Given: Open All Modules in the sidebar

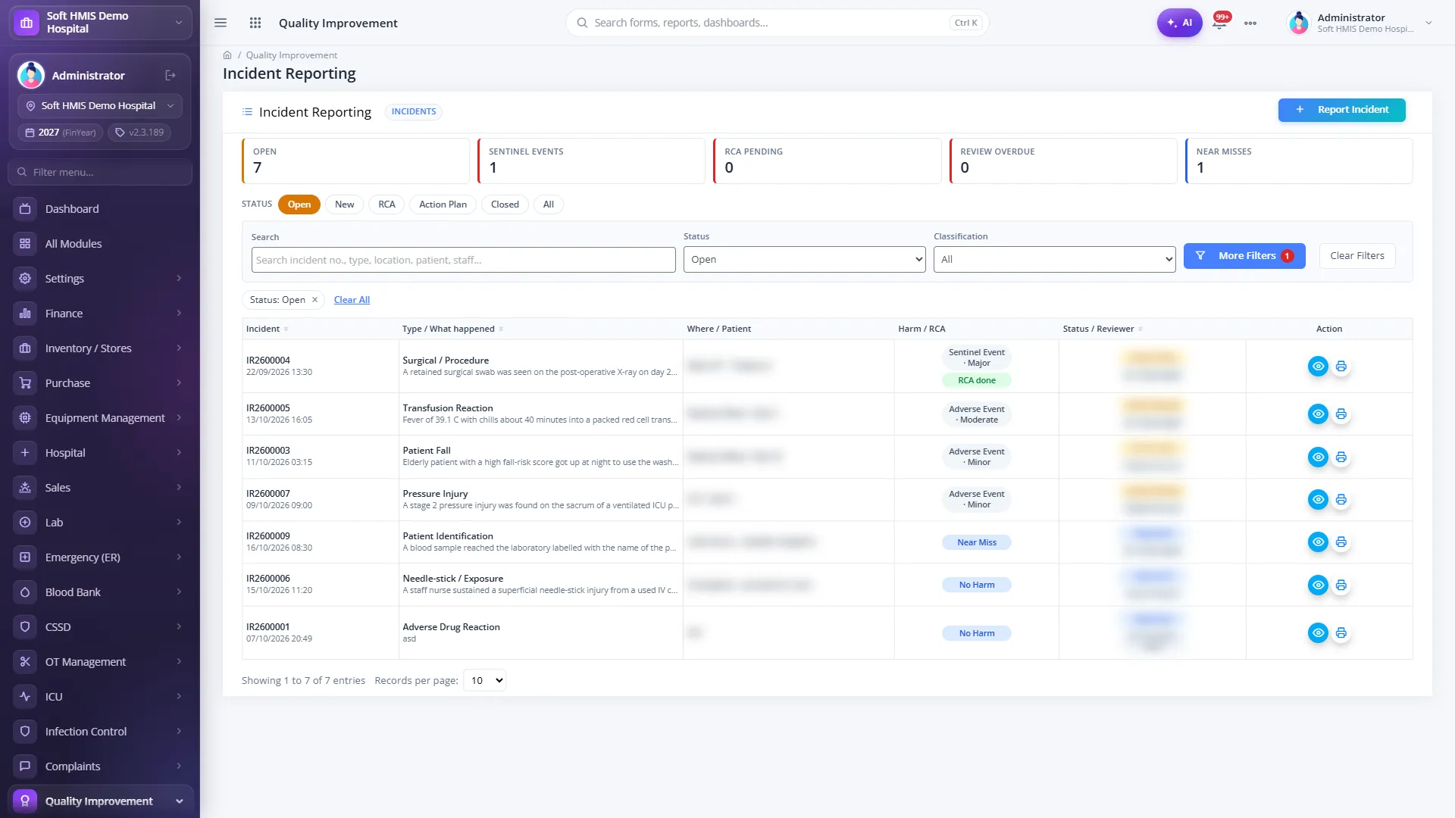Looking at the screenshot, I should (x=100, y=244).
